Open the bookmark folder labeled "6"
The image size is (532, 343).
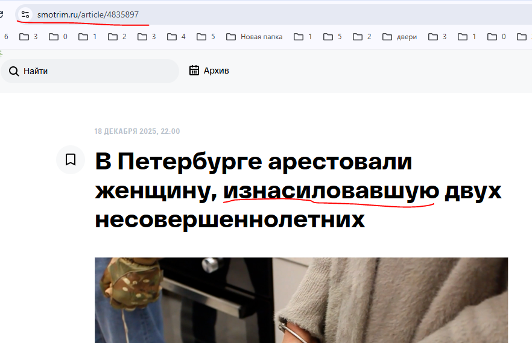6,37
